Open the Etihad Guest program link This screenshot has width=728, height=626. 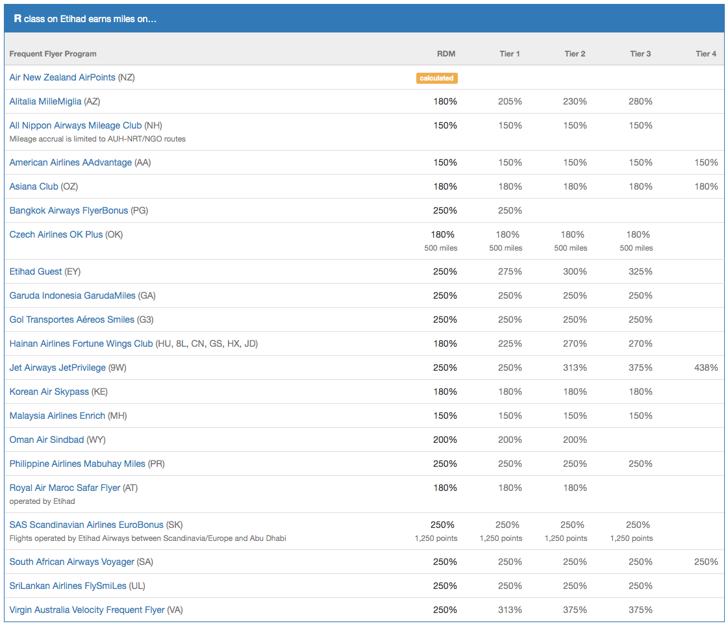coord(36,271)
